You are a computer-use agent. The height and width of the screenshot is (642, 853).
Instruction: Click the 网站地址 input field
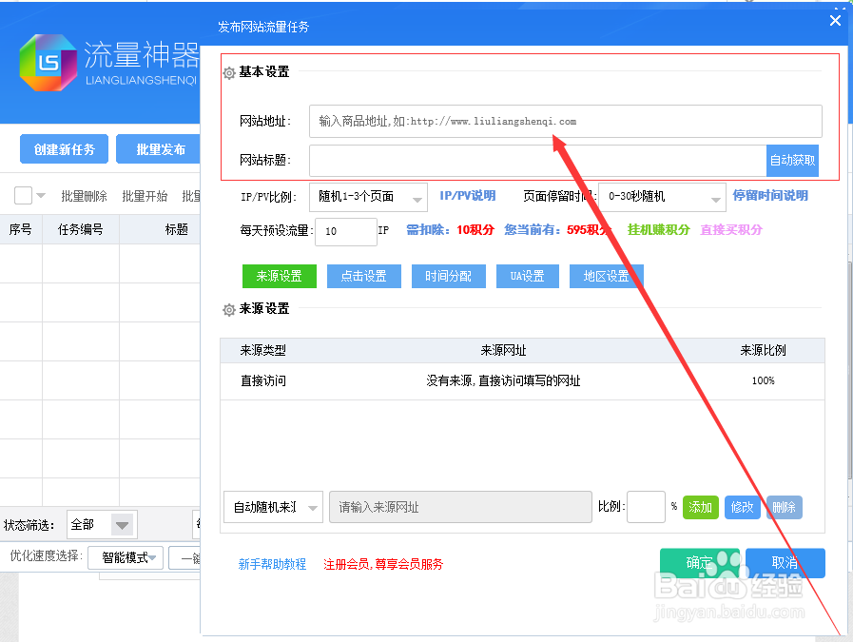(x=565, y=121)
